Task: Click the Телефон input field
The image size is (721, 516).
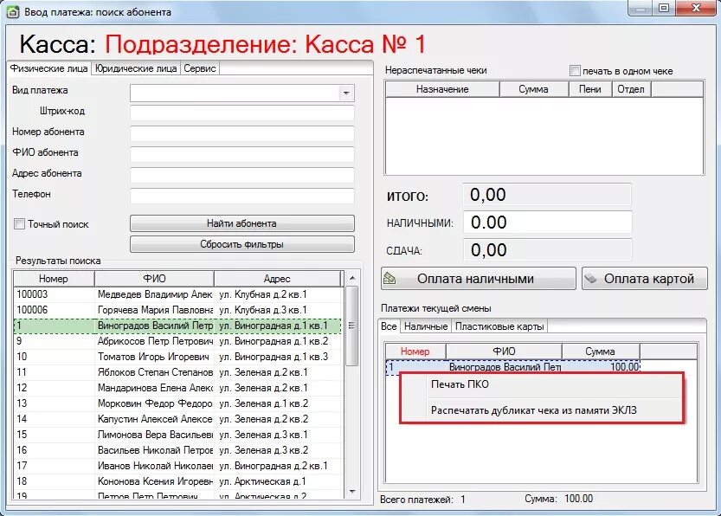Action: point(241,197)
